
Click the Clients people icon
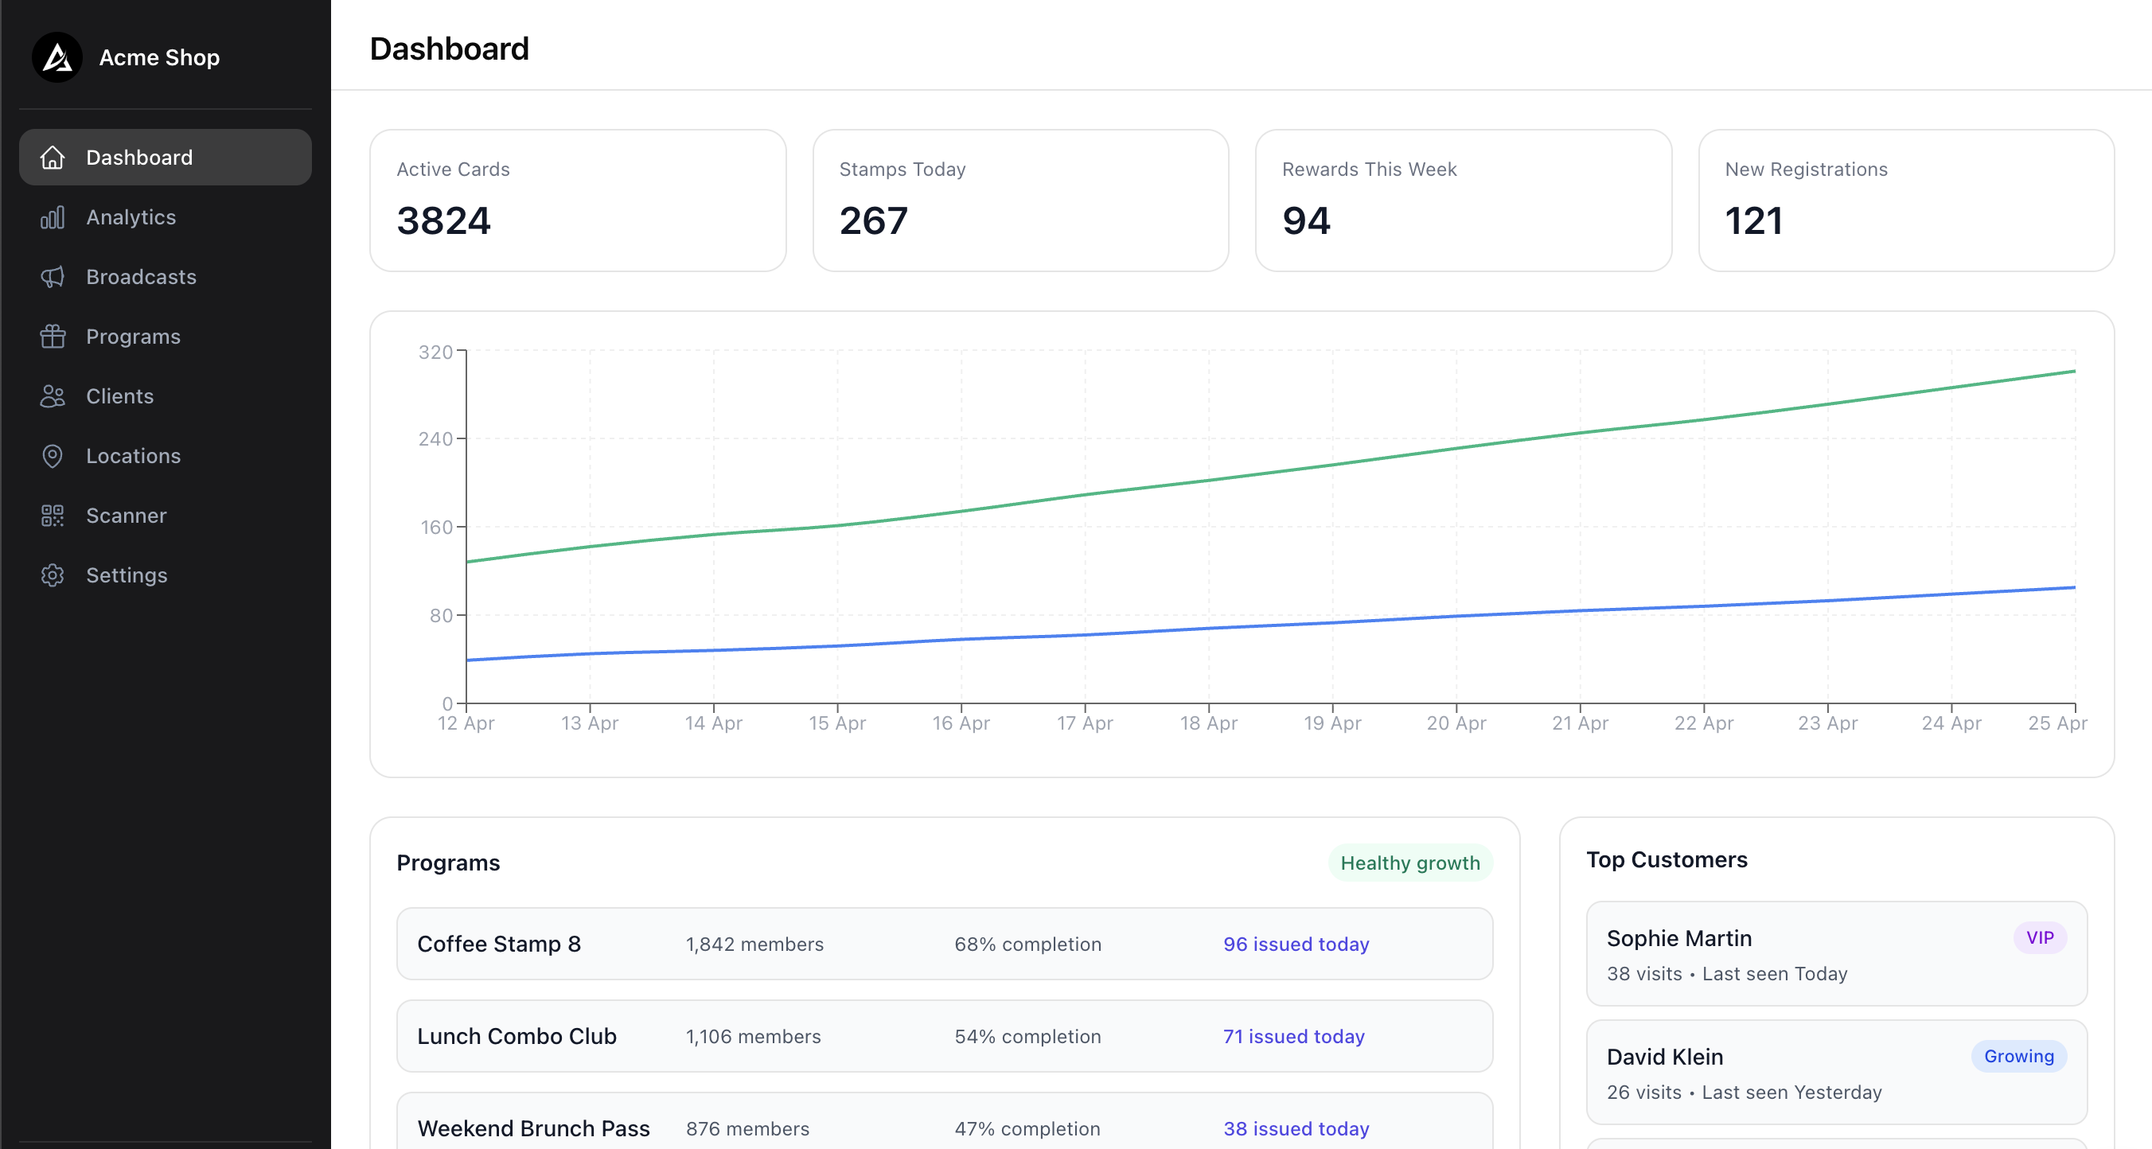pyautogui.click(x=53, y=395)
